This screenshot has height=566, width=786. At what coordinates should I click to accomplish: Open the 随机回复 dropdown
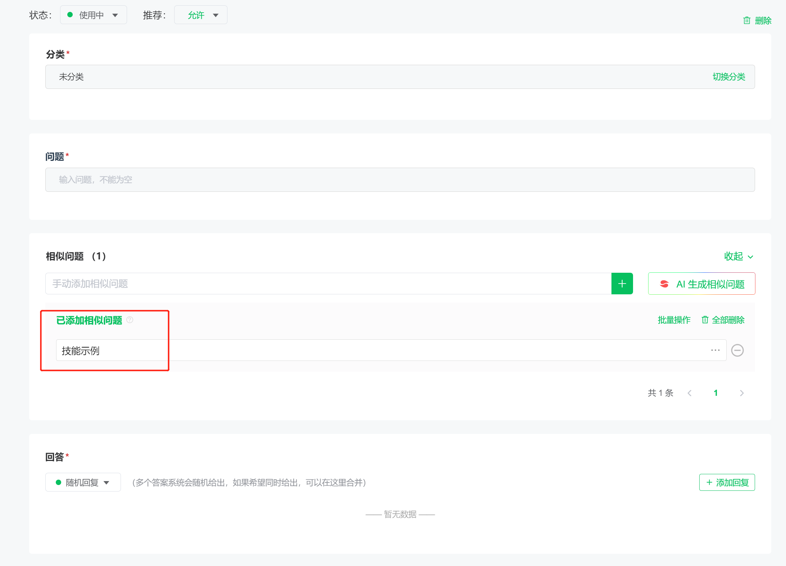click(x=83, y=482)
